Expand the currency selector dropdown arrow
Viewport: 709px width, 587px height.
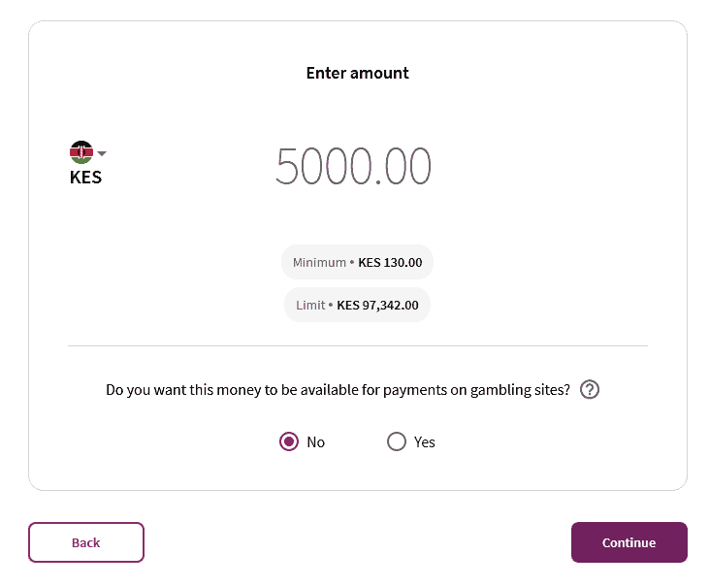click(x=102, y=153)
